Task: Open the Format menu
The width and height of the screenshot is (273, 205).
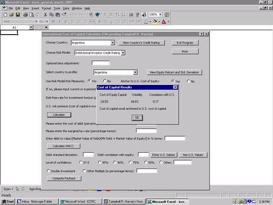Action: pos(47,9)
